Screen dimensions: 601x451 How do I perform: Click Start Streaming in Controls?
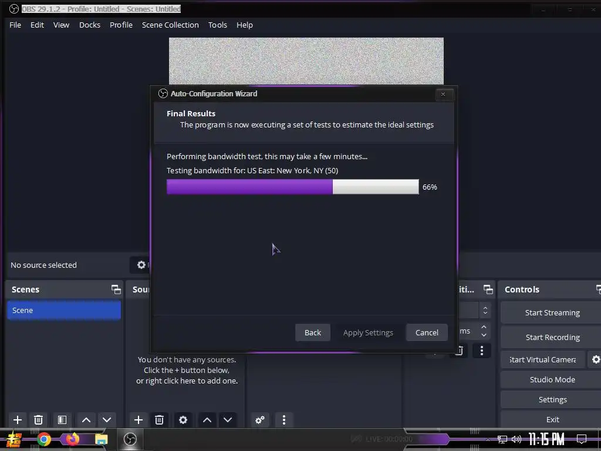pyautogui.click(x=552, y=312)
